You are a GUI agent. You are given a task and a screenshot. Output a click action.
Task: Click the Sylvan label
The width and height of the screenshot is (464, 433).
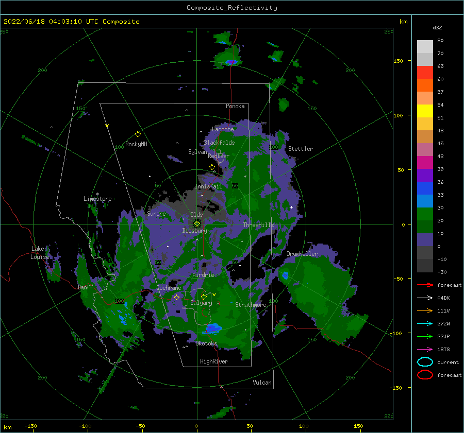tap(197, 152)
